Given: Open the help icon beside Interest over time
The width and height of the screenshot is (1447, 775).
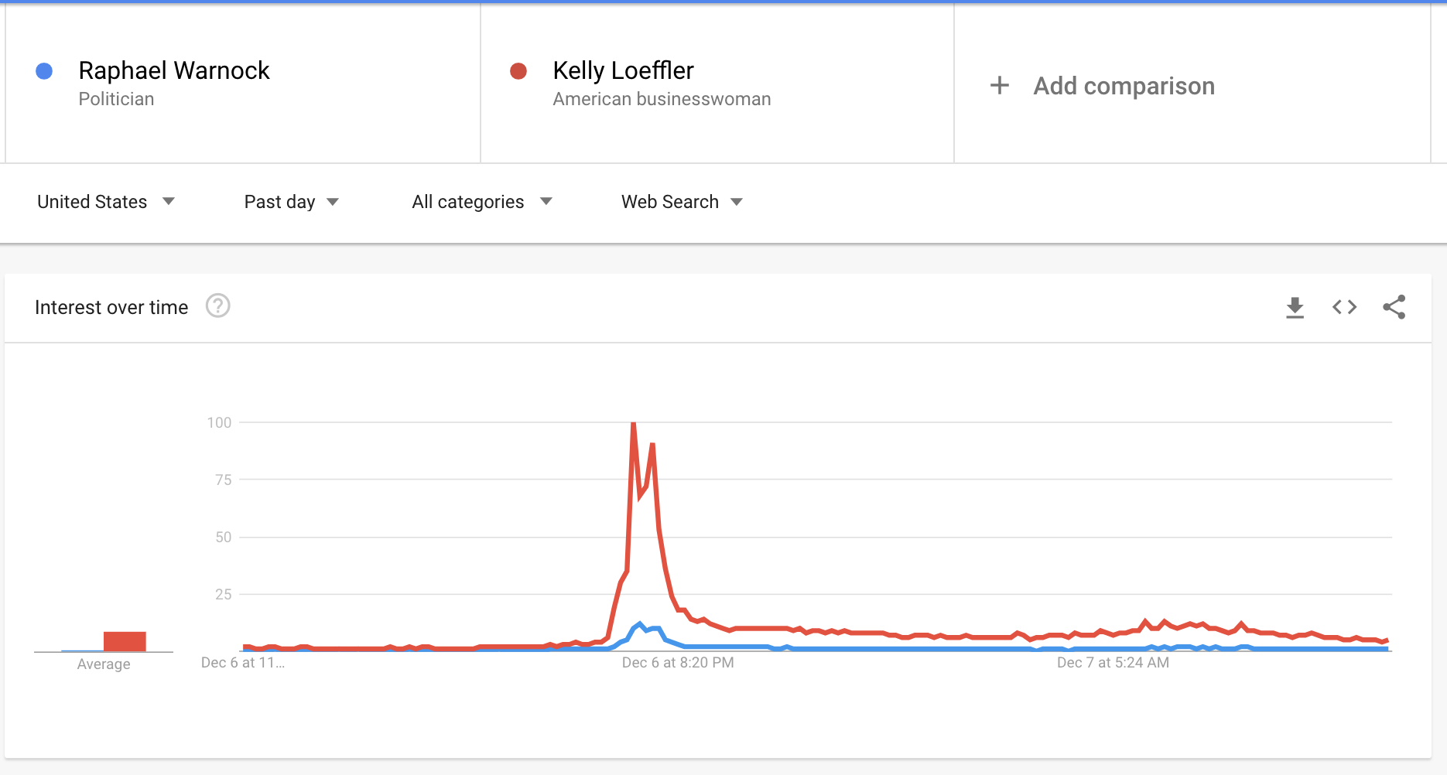Looking at the screenshot, I should (x=217, y=306).
